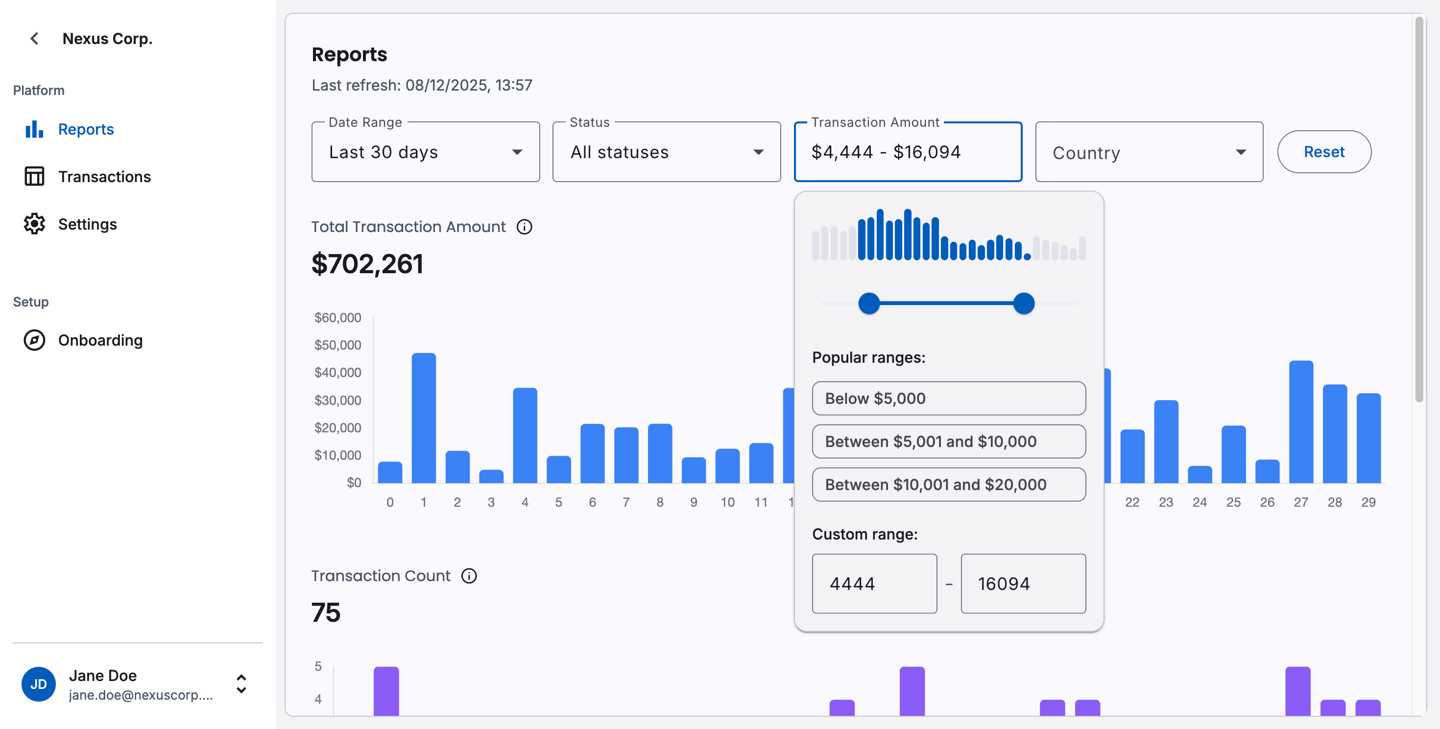Screen dimensions: 1440x729
Task: Select the Transactions table icon in sidebar
Action: pos(35,177)
